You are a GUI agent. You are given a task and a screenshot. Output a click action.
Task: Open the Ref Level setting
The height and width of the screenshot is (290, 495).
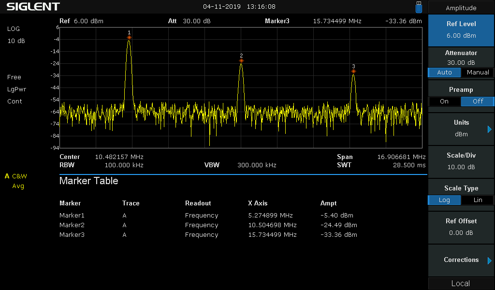click(x=461, y=30)
